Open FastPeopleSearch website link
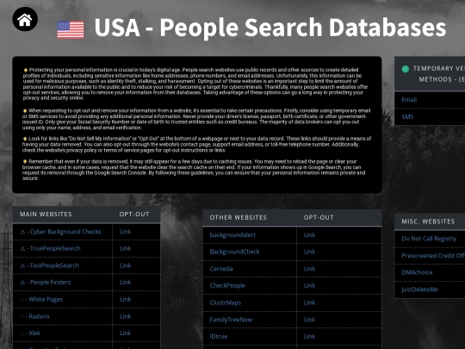The height and width of the screenshot is (349, 465). [54, 265]
